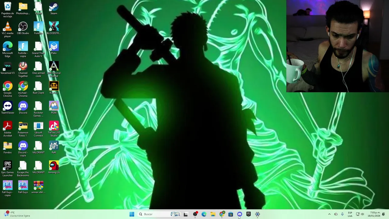
Task: Select the VALORANT icon next to Raft
Action: (x=38, y=148)
